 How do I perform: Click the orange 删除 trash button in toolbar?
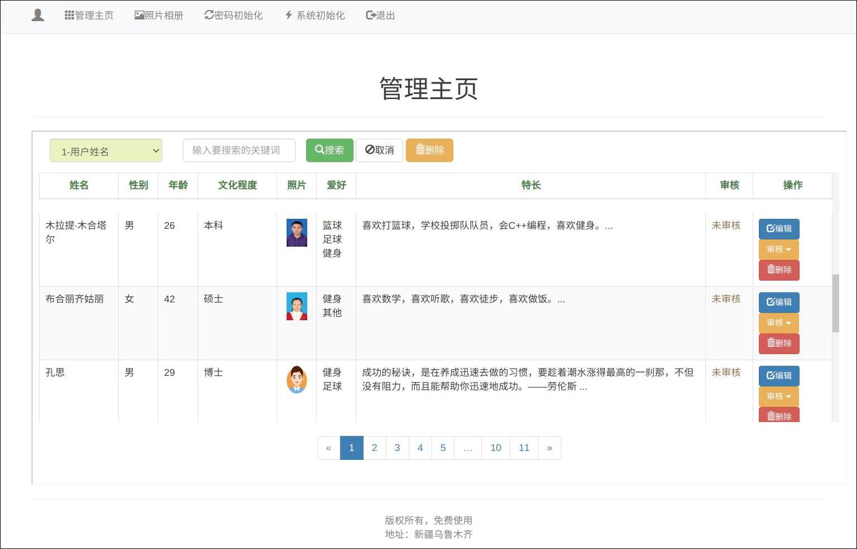click(429, 150)
